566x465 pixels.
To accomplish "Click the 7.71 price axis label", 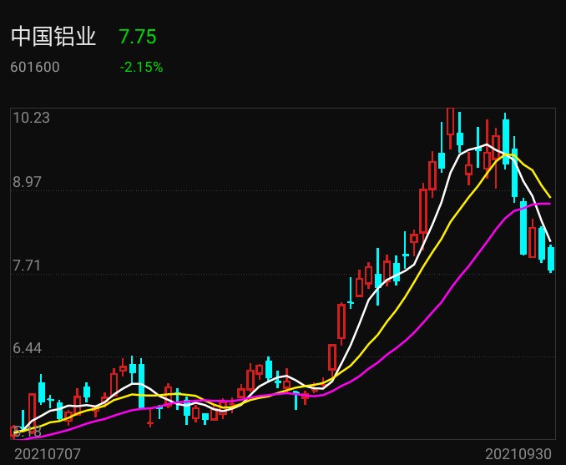I will tap(28, 265).
